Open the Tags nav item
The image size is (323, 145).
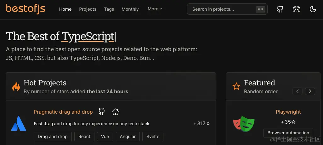coord(109,9)
